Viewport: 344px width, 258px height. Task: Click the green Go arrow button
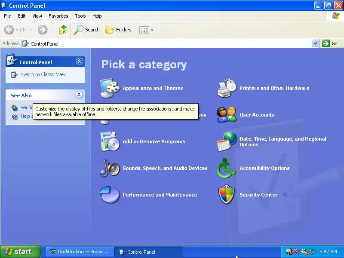(326, 43)
